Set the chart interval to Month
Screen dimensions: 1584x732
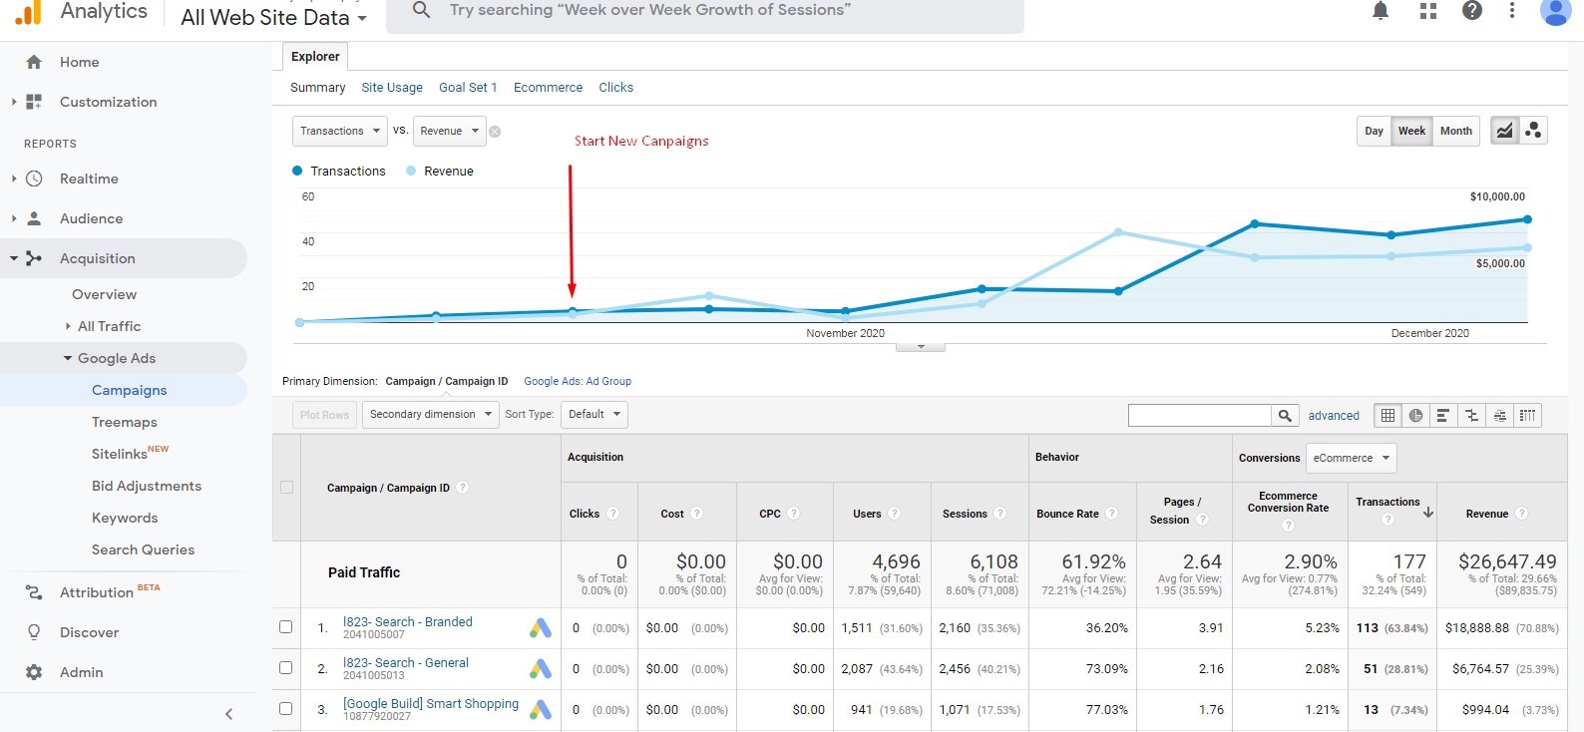1455,132
